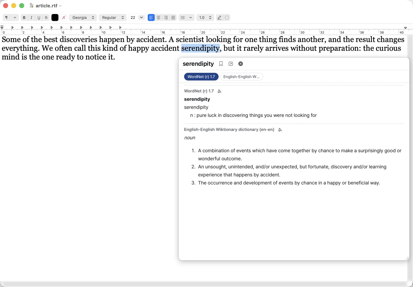Click the article.rtf document proxy icon
Viewport: 413px width, 287px height.
pos(31,6)
